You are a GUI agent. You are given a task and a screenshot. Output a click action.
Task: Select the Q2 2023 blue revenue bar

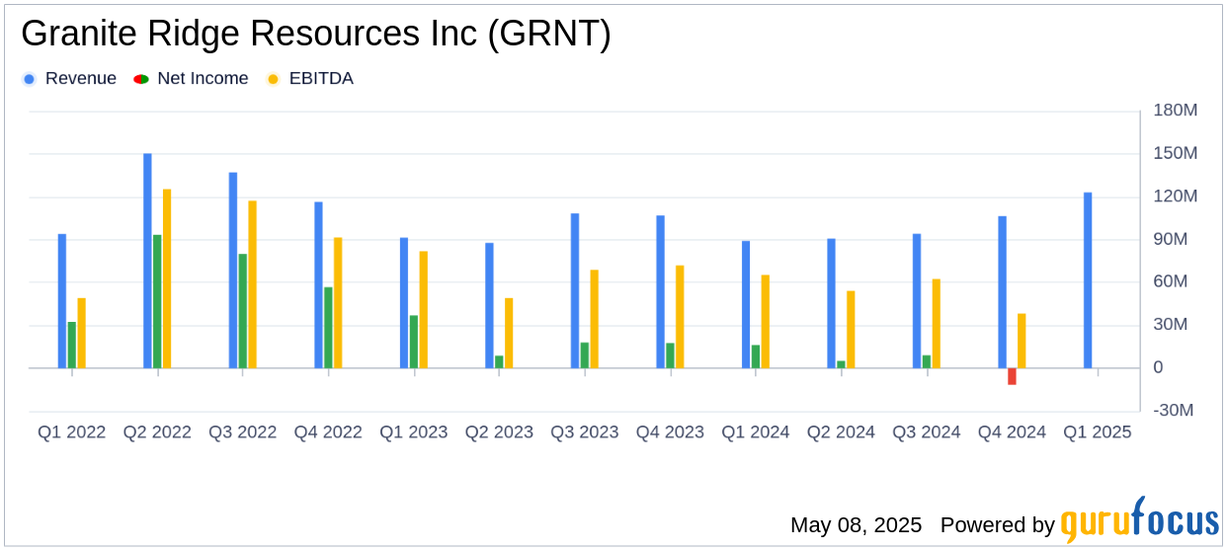pyautogui.click(x=489, y=305)
